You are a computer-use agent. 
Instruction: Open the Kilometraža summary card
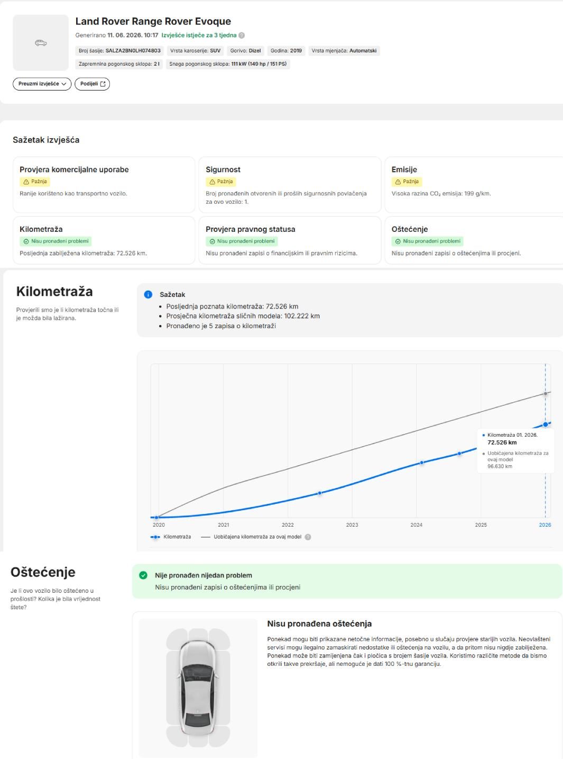click(x=104, y=240)
